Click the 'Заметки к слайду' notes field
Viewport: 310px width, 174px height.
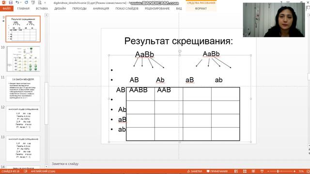[65, 164]
